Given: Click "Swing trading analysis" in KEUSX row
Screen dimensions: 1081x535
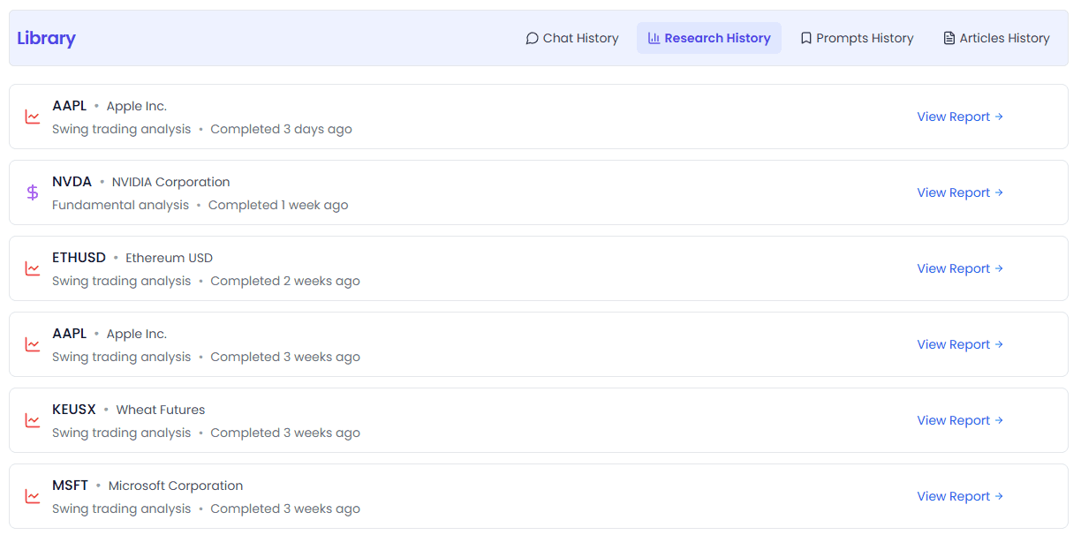Looking at the screenshot, I should [x=121, y=433].
